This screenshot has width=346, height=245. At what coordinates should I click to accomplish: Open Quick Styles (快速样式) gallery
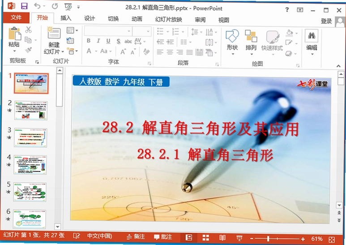(x=272, y=43)
